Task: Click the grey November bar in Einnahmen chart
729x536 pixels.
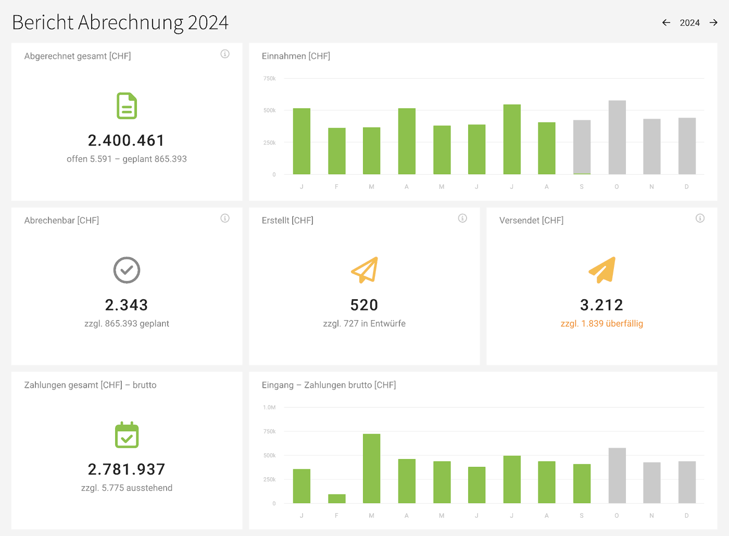Action: 652,147
